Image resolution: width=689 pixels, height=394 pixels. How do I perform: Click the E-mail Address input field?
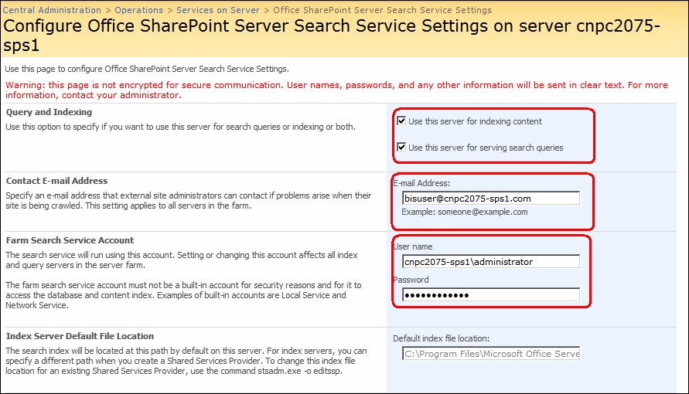click(x=491, y=199)
